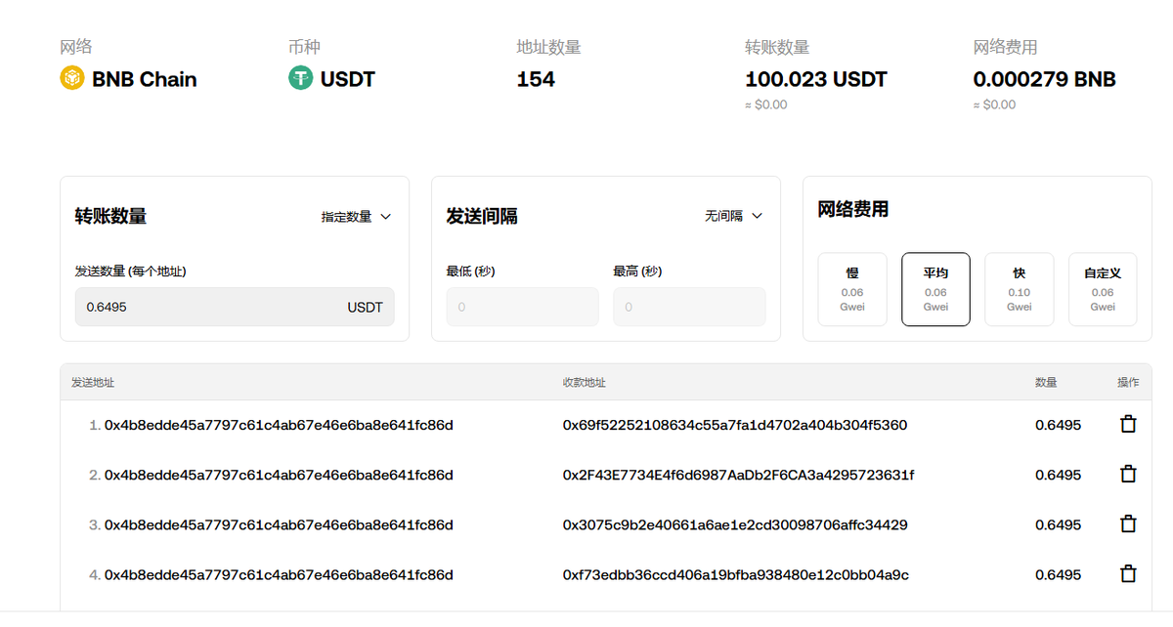The width and height of the screenshot is (1173, 627).
Task: Click the sender address in row 2
Action: (279, 475)
